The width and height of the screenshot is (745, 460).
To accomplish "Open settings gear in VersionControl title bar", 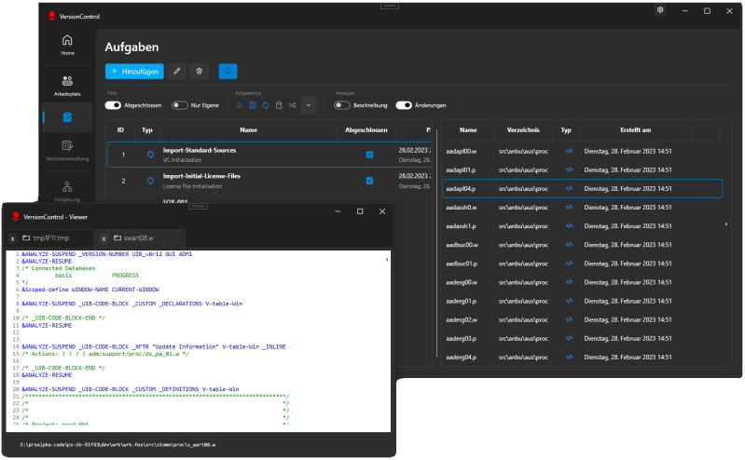I will pyautogui.click(x=660, y=10).
